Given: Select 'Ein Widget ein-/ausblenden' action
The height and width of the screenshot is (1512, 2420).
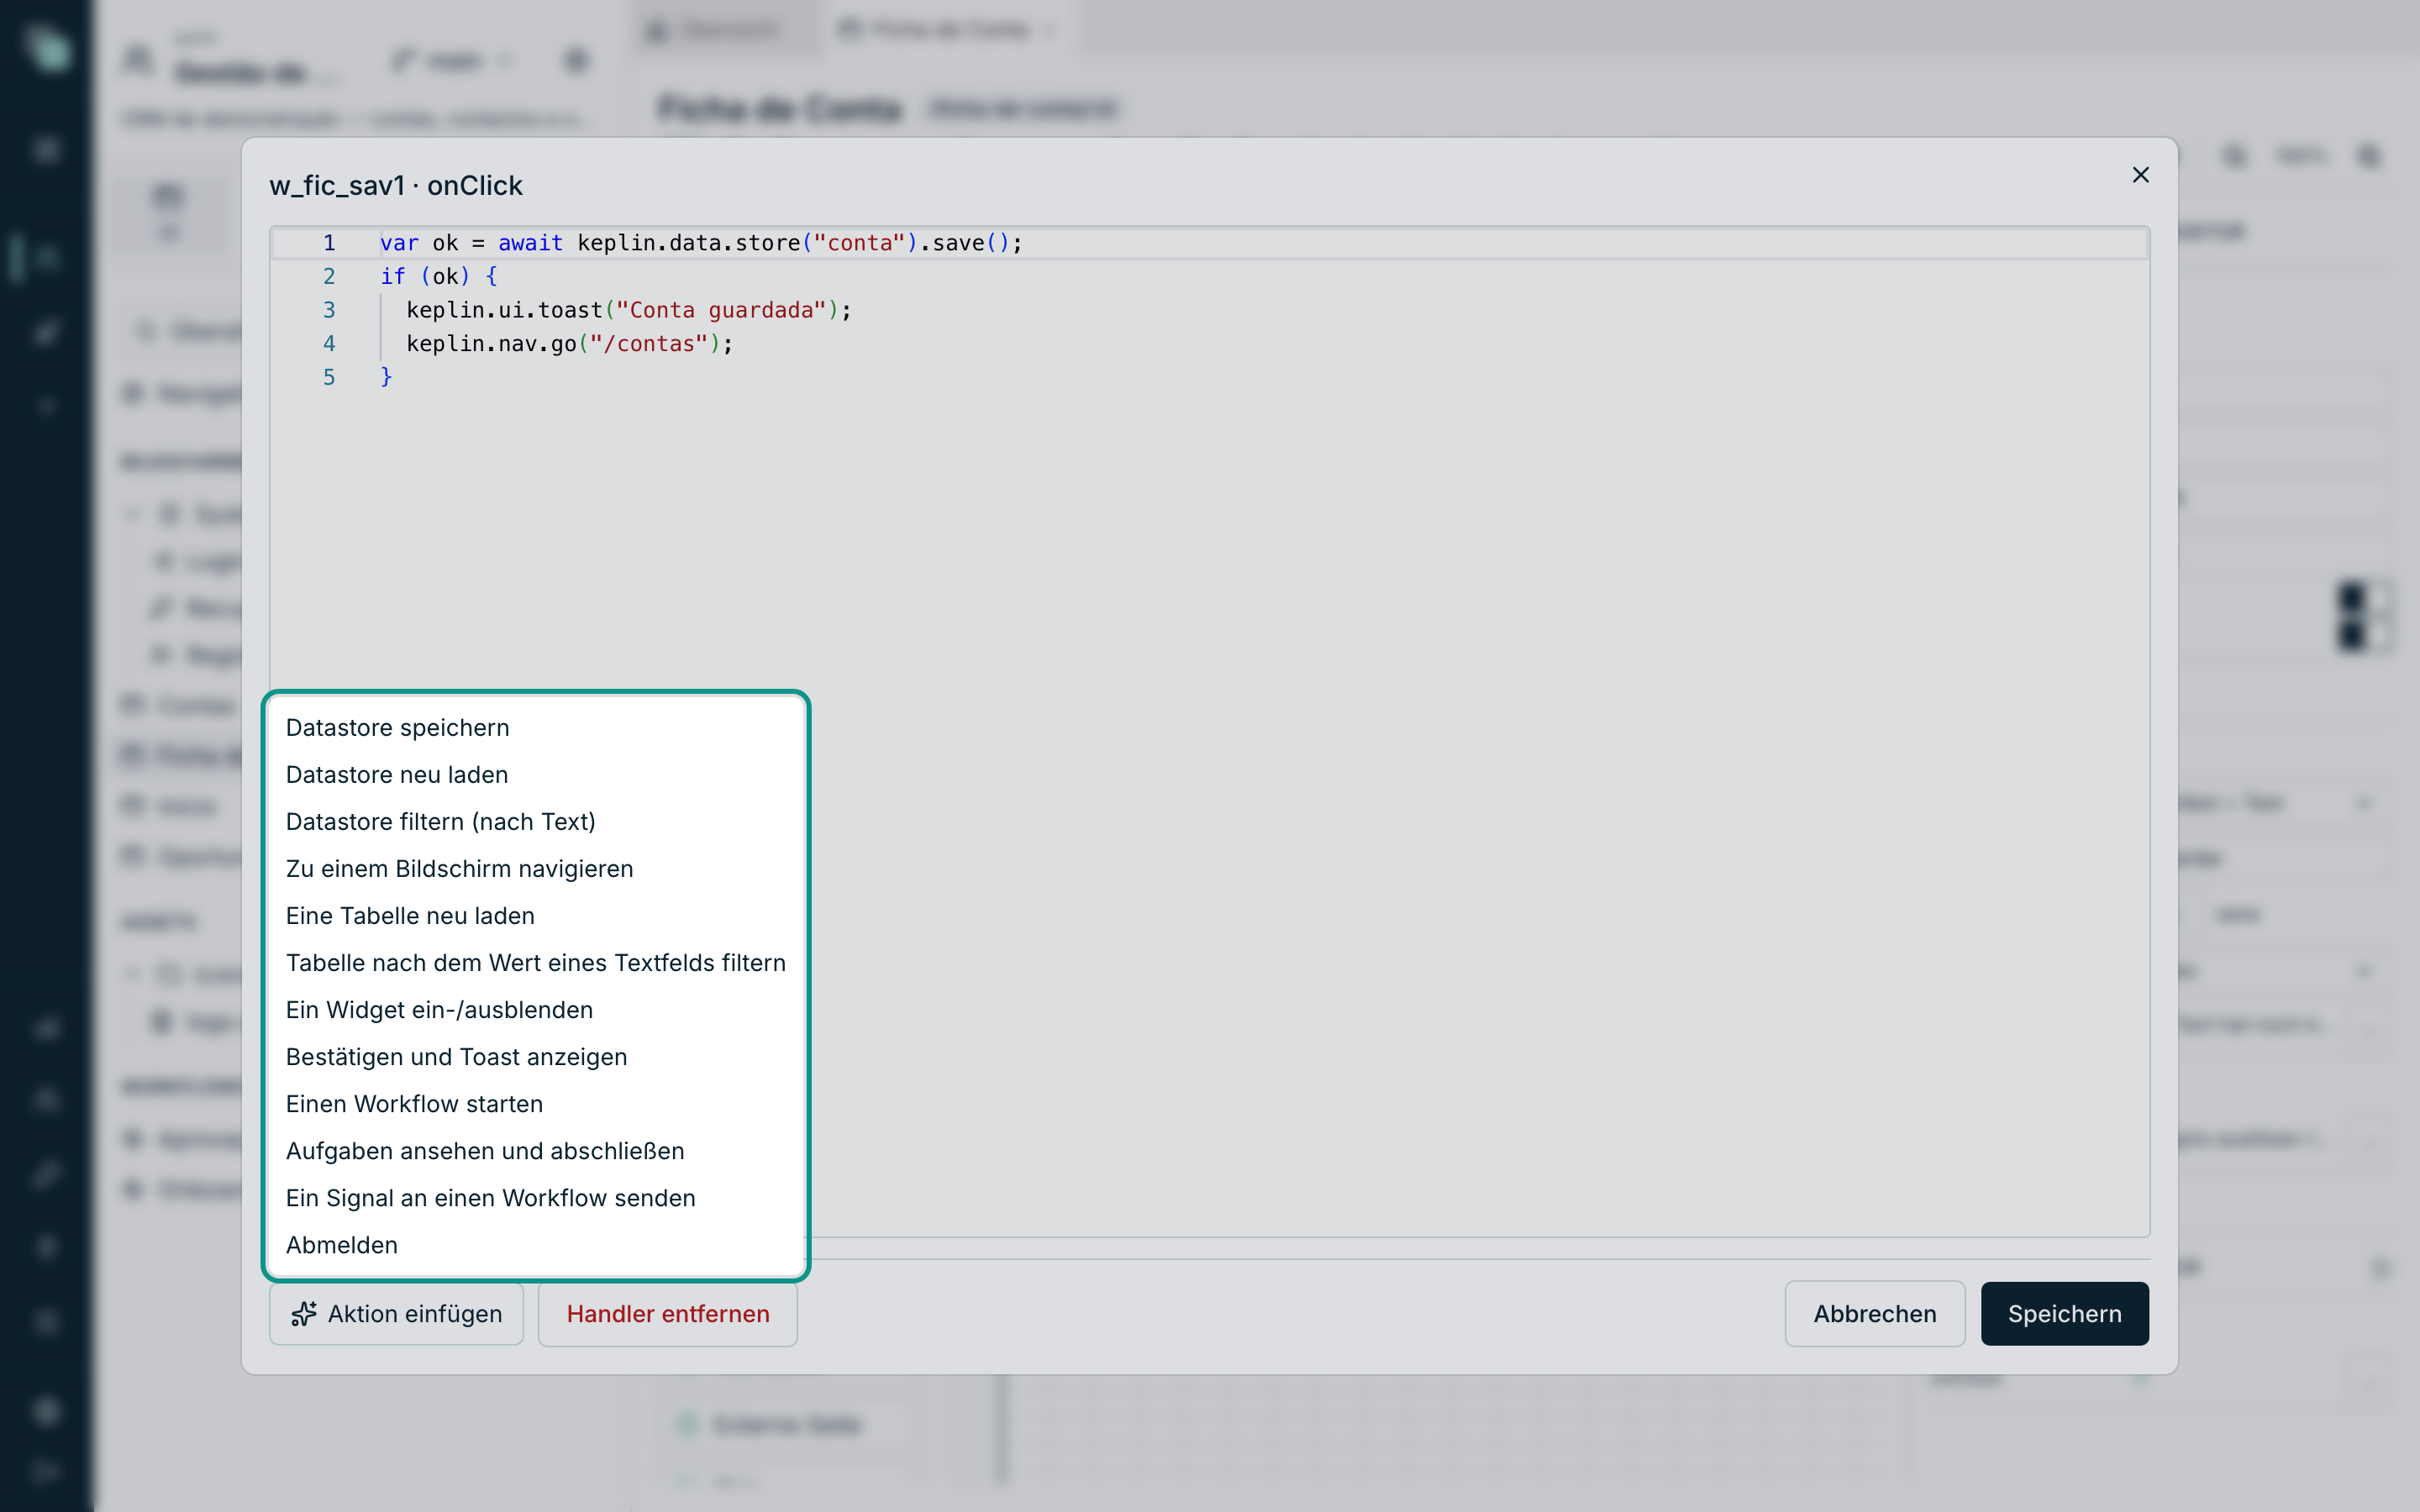Looking at the screenshot, I should point(536,1009).
